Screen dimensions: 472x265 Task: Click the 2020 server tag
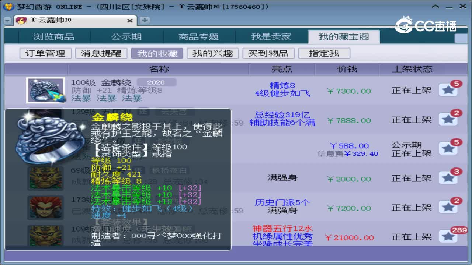[x=156, y=82]
